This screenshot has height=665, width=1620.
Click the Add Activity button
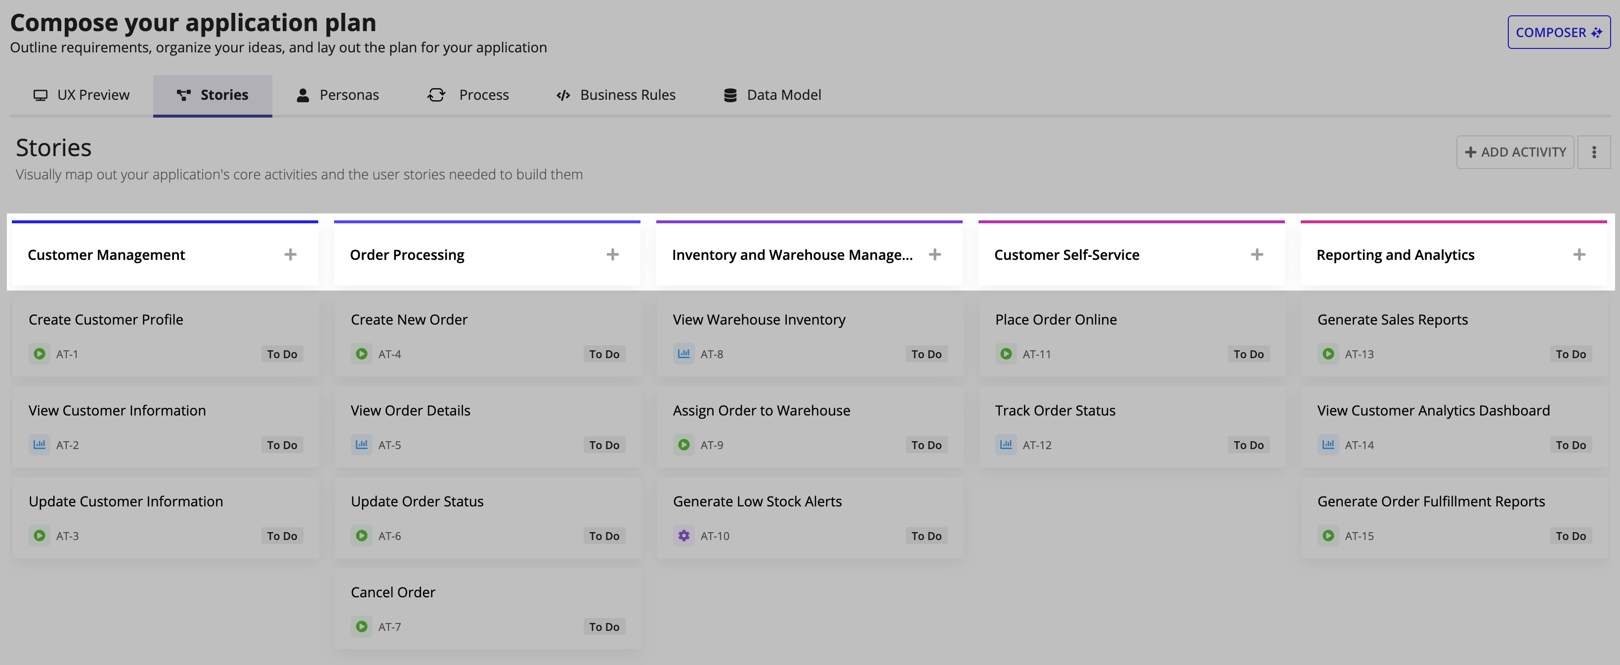pos(1515,152)
